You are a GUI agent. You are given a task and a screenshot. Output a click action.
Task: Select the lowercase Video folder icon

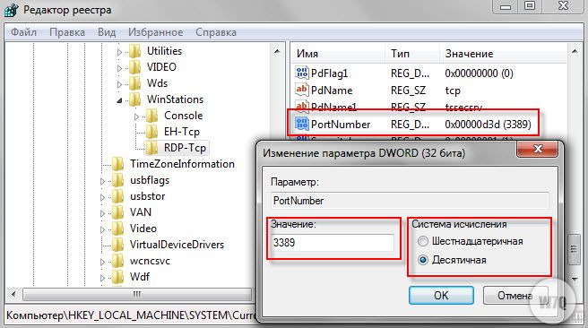[x=118, y=229]
